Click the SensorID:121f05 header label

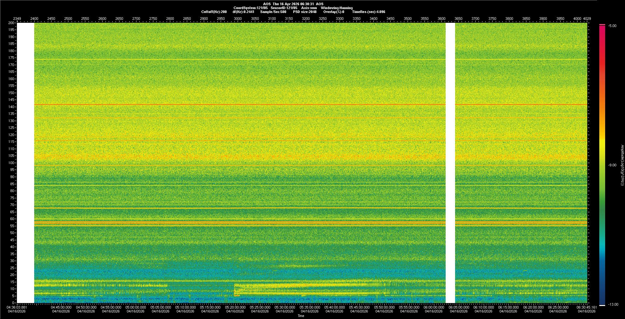pyautogui.click(x=284, y=8)
